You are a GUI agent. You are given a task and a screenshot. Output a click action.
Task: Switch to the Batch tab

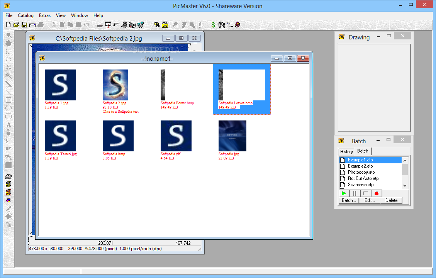363,151
